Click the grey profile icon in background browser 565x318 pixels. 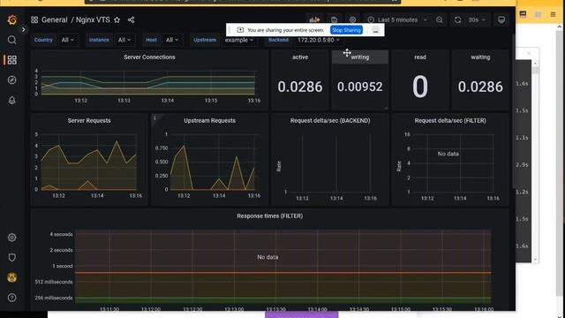click(x=538, y=14)
